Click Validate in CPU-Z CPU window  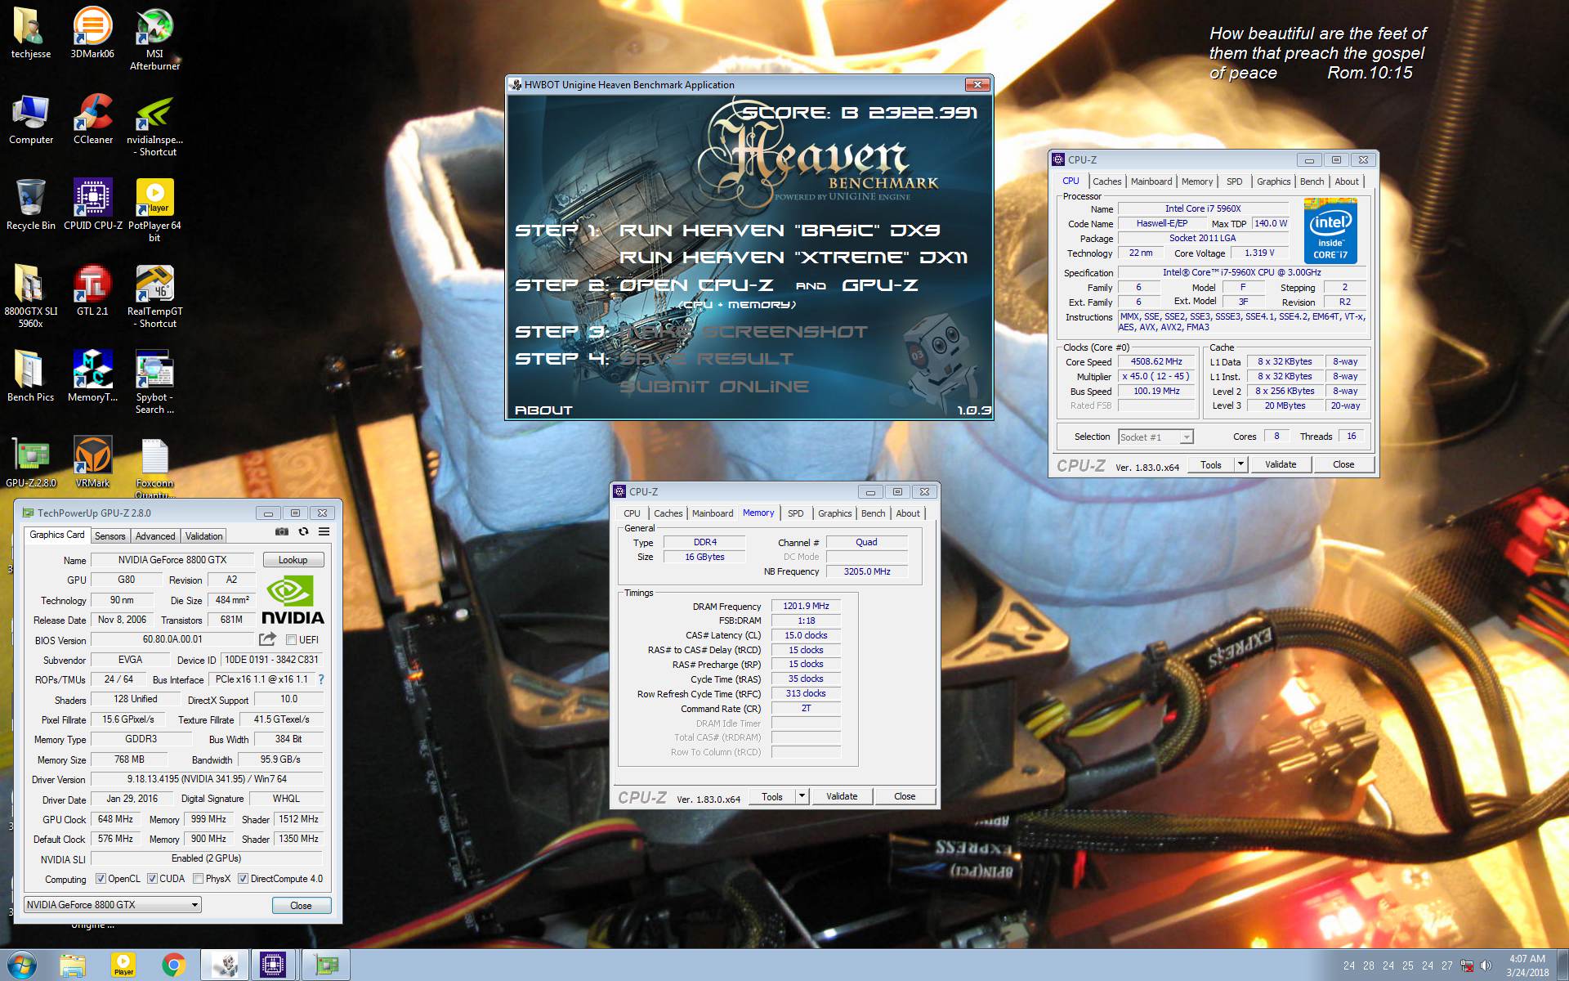(x=1281, y=464)
